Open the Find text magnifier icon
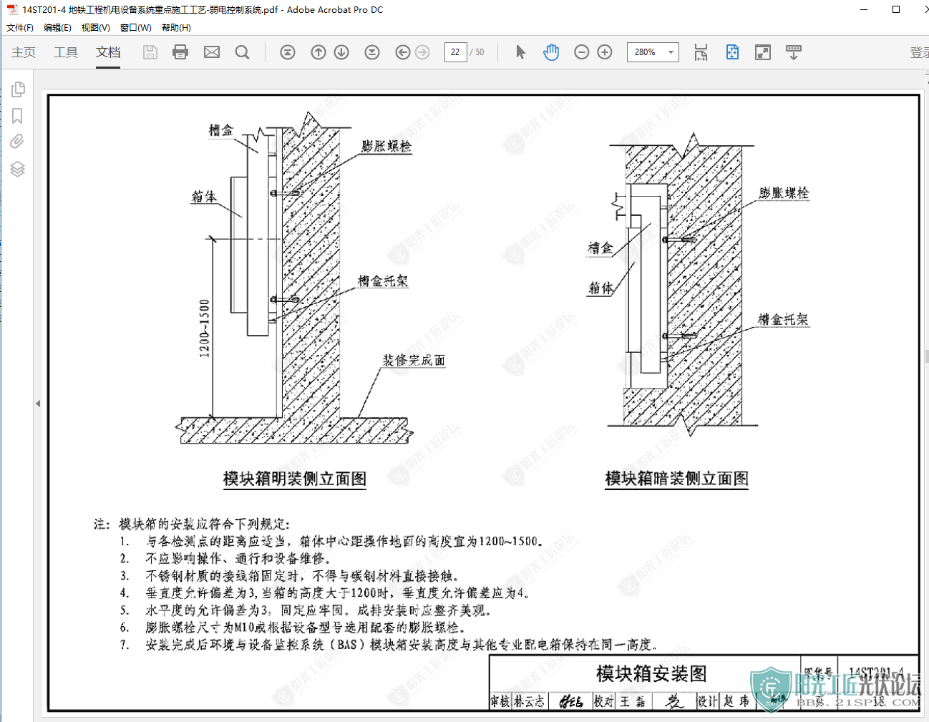The height and width of the screenshot is (722, 929). [x=243, y=52]
